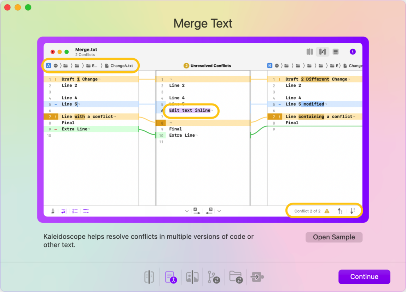Toggle blocks two-column view layout
The image size is (406, 292).
click(310, 52)
